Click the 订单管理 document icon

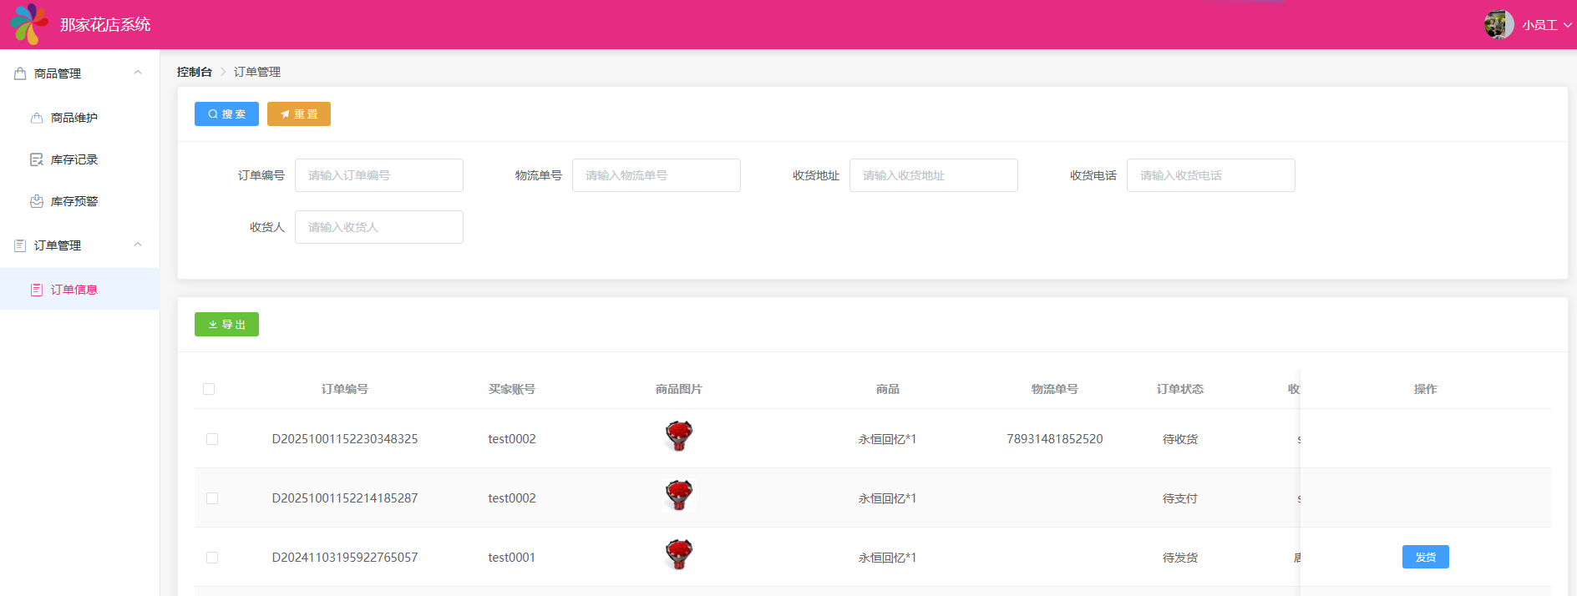20,245
